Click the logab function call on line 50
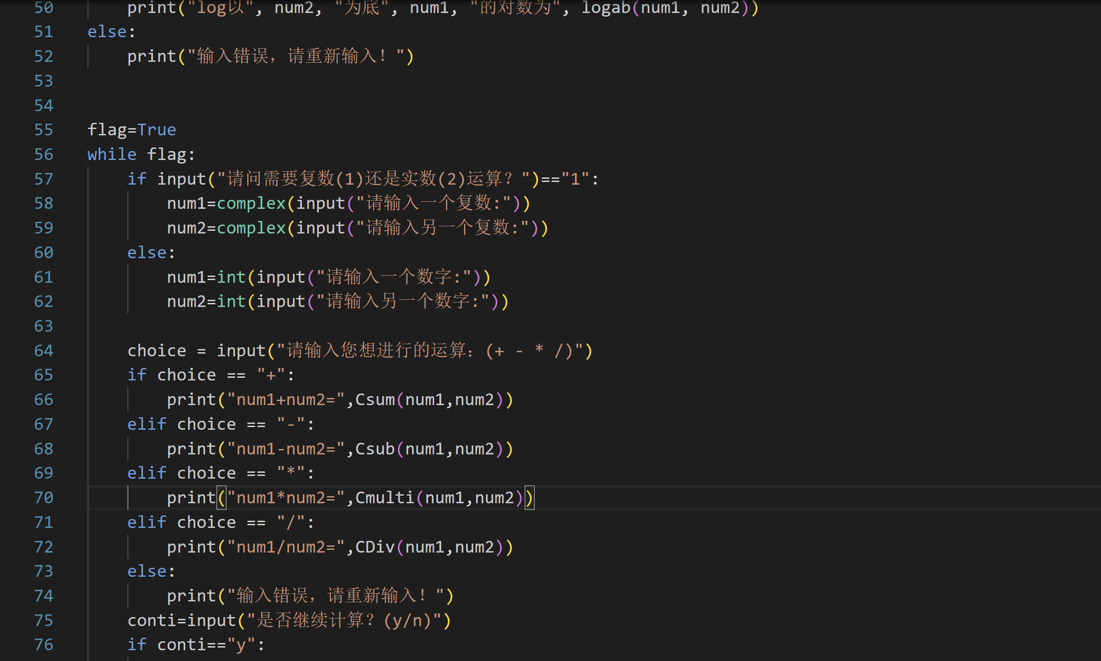The image size is (1101, 661). coord(606,8)
